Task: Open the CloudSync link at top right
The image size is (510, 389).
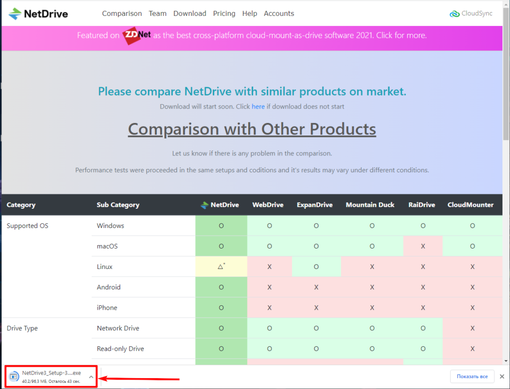Action: pos(471,13)
